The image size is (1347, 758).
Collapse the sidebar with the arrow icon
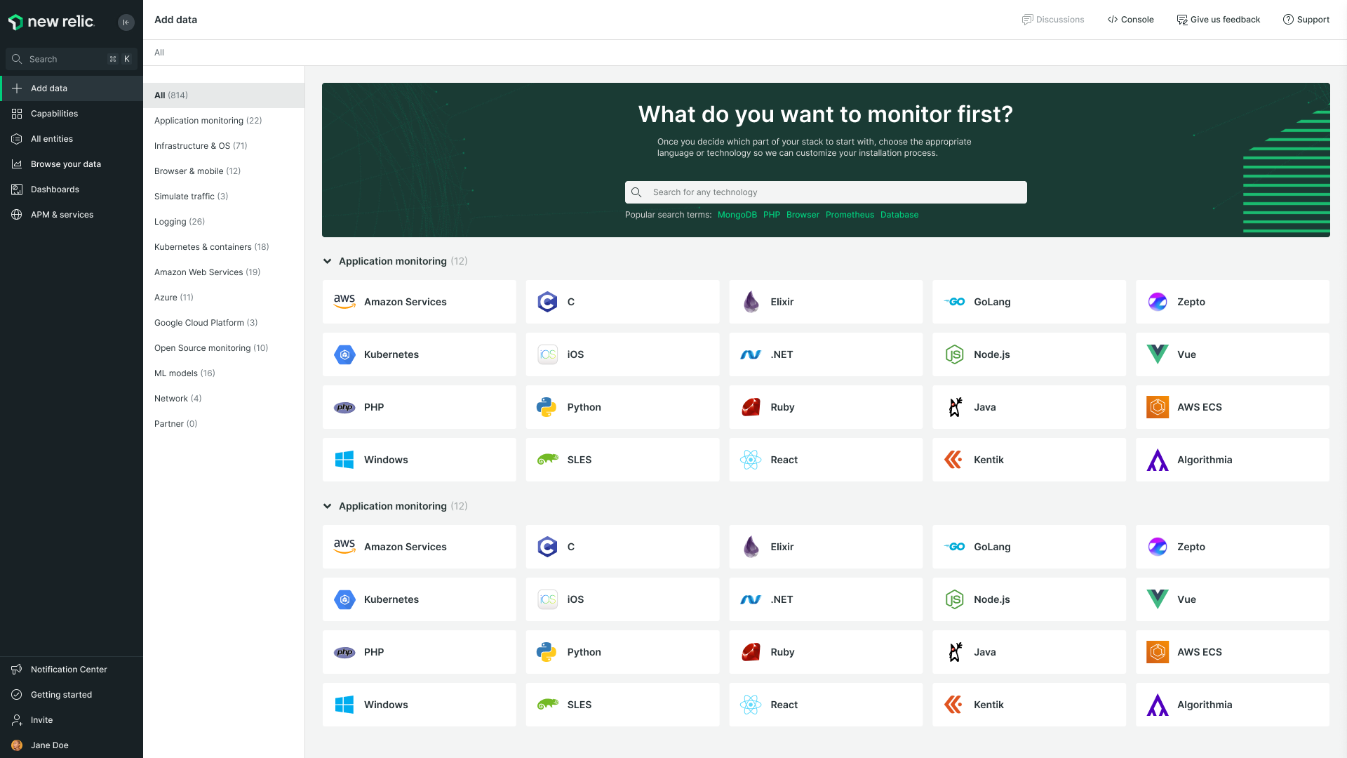pyautogui.click(x=126, y=22)
